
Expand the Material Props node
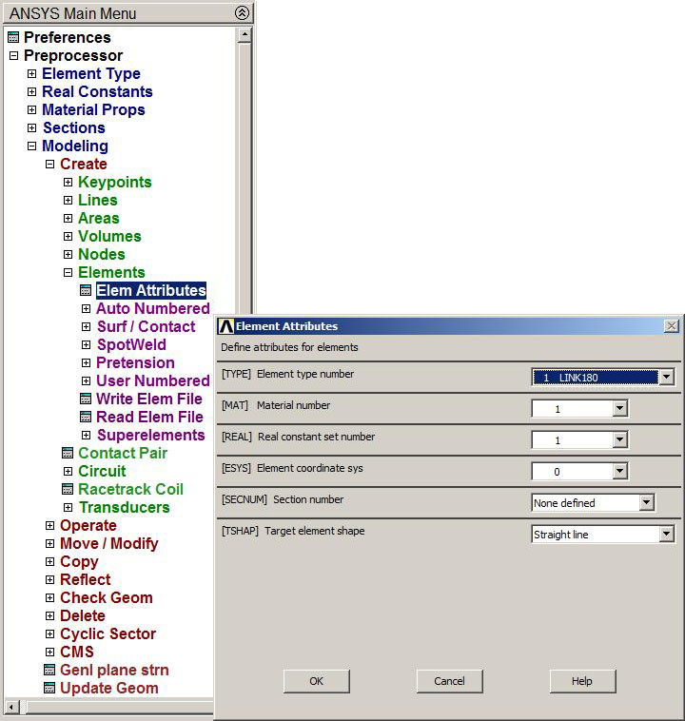(31, 110)
